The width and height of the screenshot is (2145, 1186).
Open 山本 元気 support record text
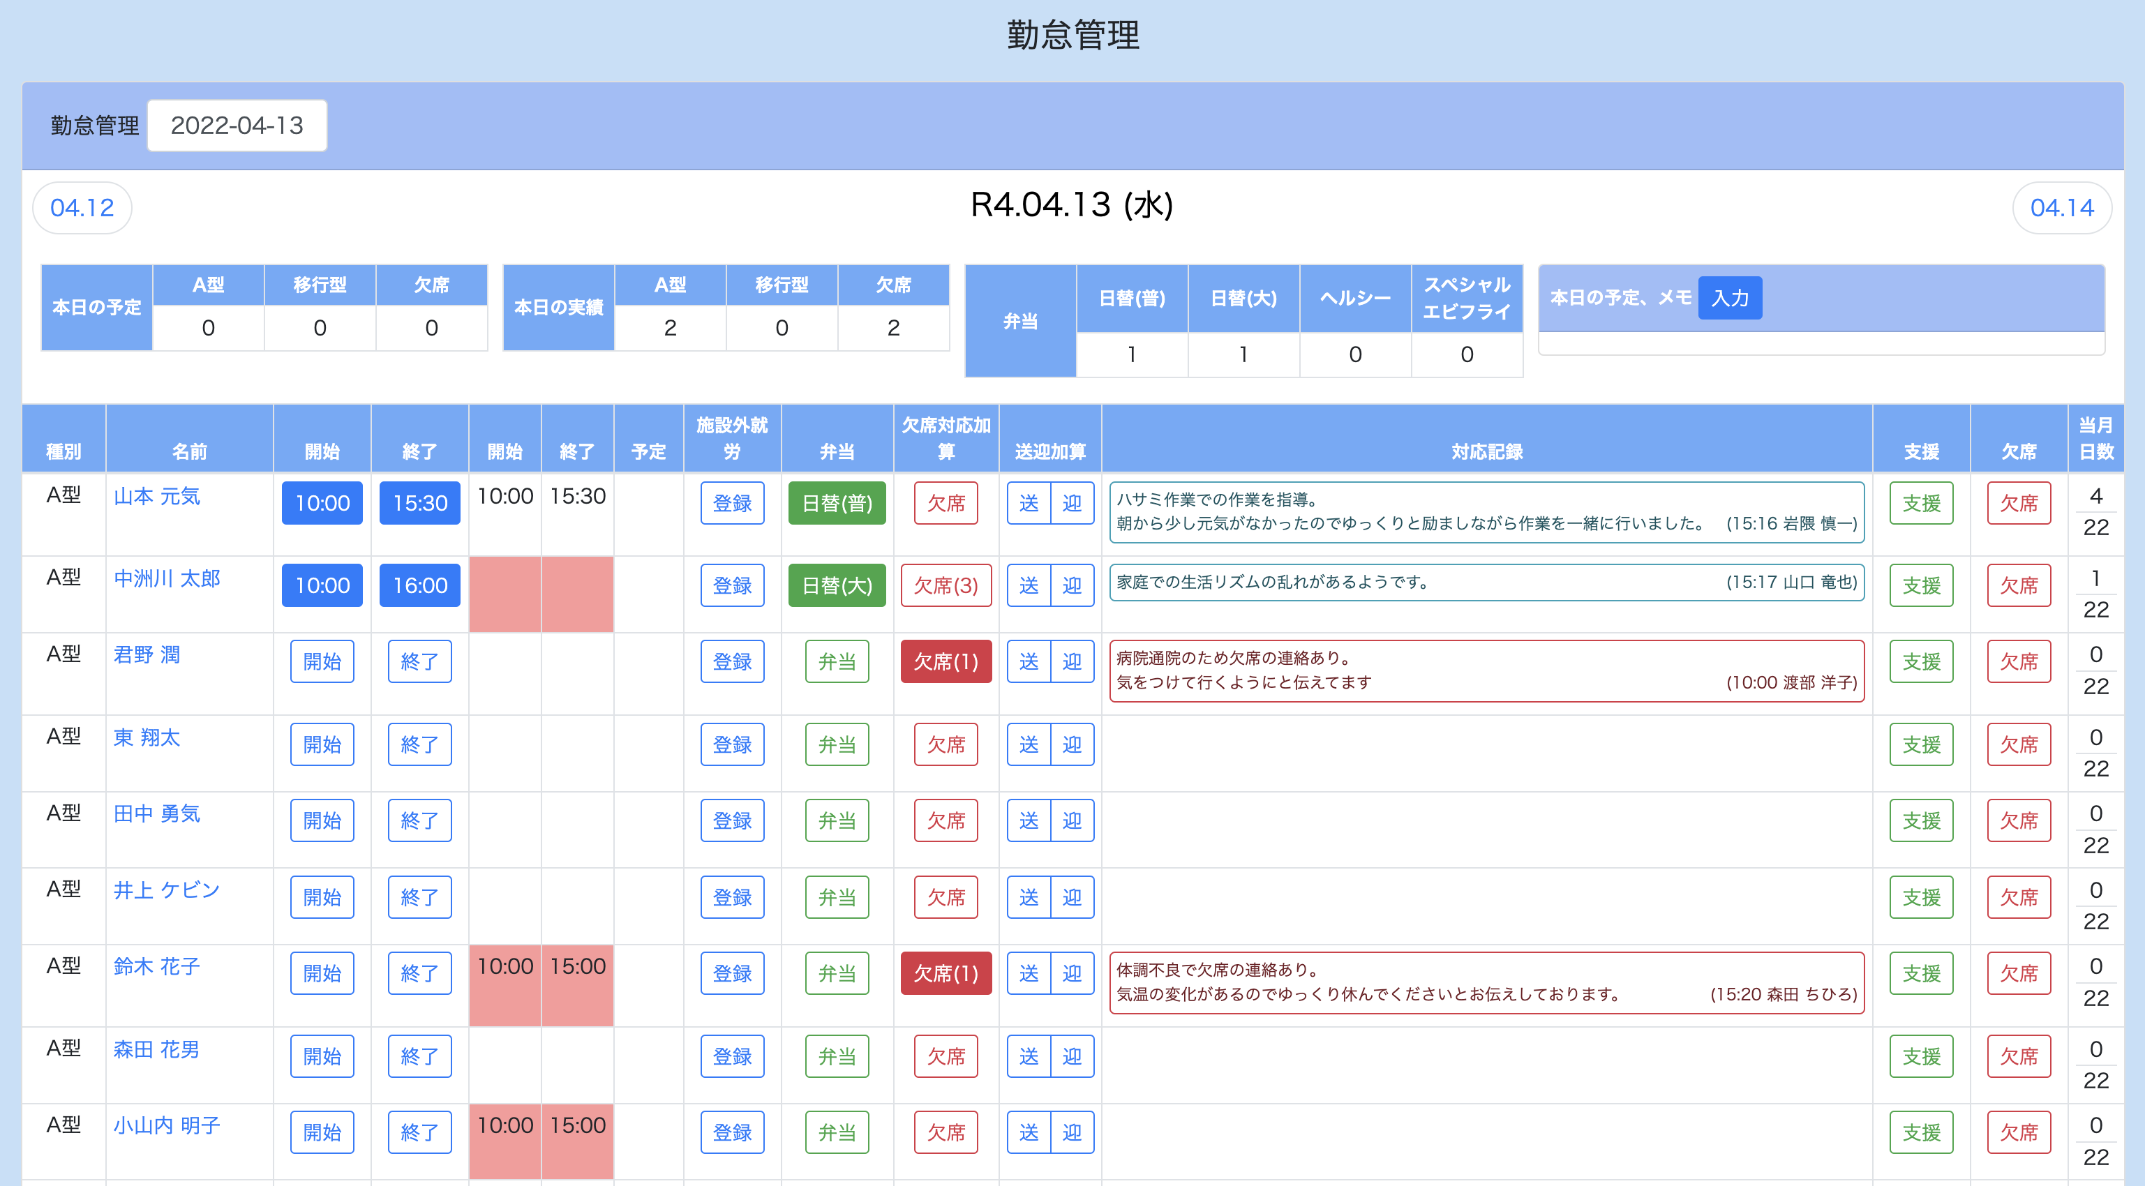(x=1486, y=512)
